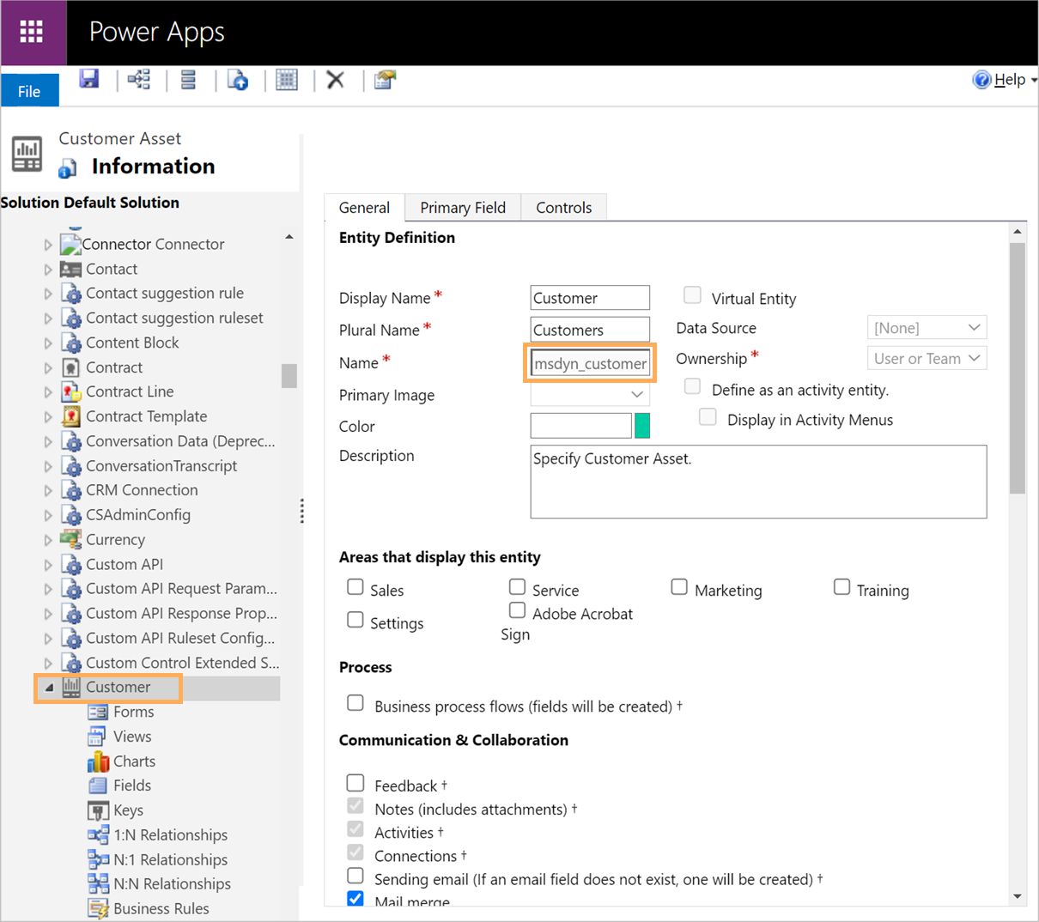Image resolution: width=1039 pixels, height=922 pixels.
Task: Click the Fields icon under Customer
Action: tap(98, 786)
